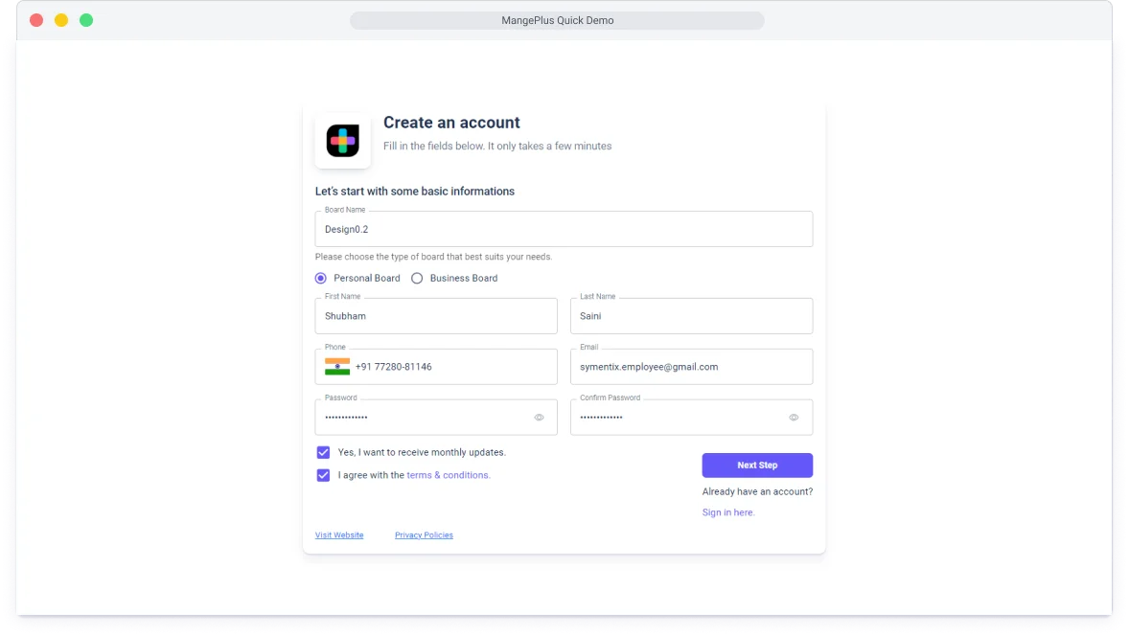The image size is (1129, 636).
Task: Show password using Password field eye icon
Action: tap(539, 418)
